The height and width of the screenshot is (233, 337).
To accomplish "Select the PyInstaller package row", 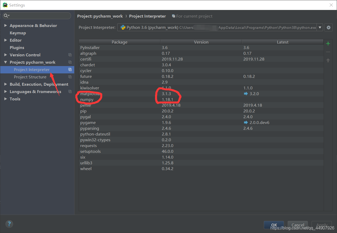I will pos(201,47).
